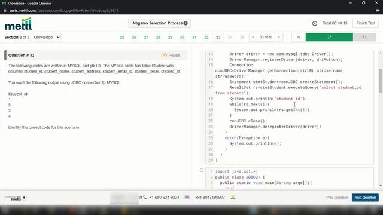Click code line 25 catch(Exception e)
This screenshot has width=383, height=215.
coord(247,138)
